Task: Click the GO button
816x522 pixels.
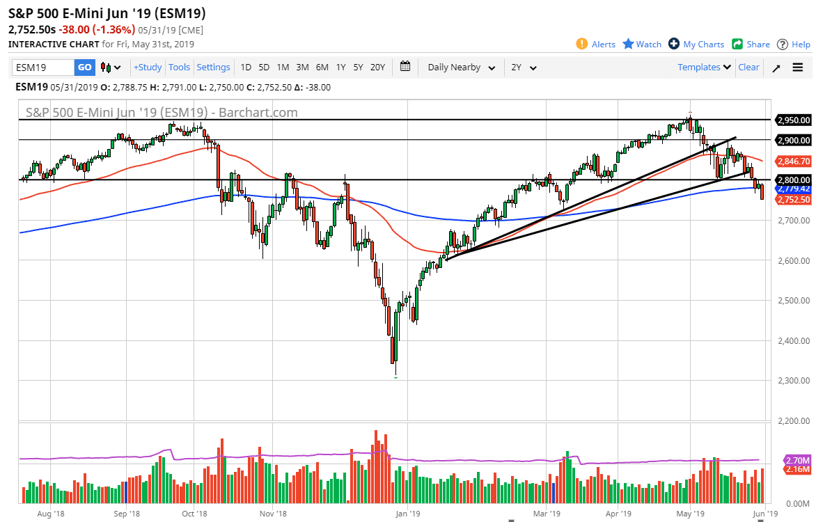Action: 84,67
